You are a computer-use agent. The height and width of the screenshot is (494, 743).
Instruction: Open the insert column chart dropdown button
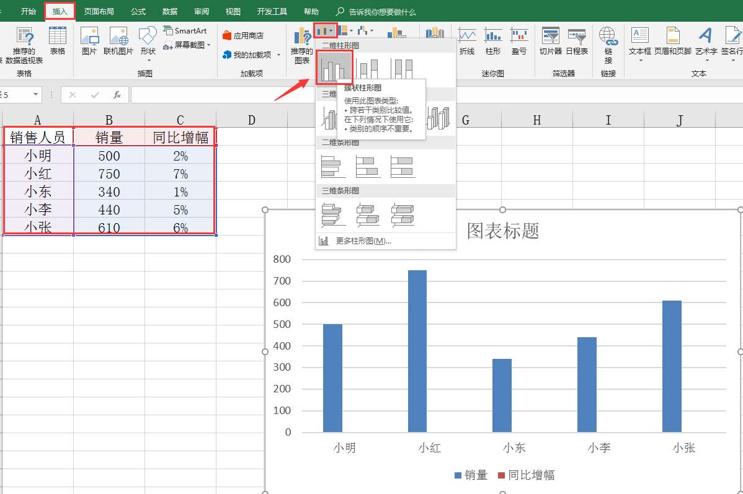(x=326, y=31)
